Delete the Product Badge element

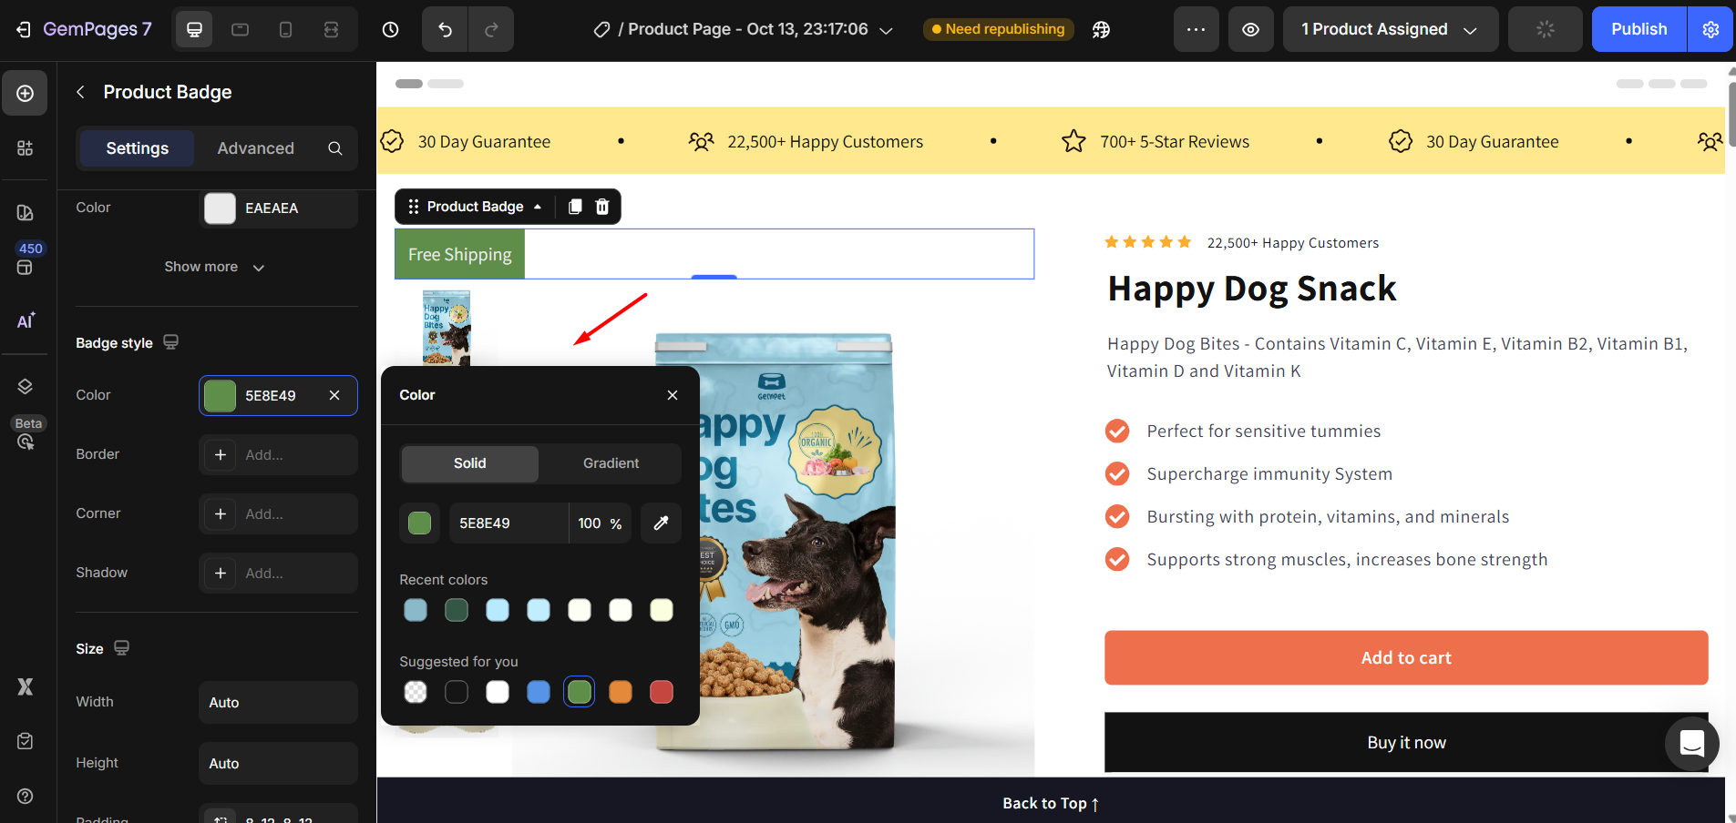pos(601,207)
